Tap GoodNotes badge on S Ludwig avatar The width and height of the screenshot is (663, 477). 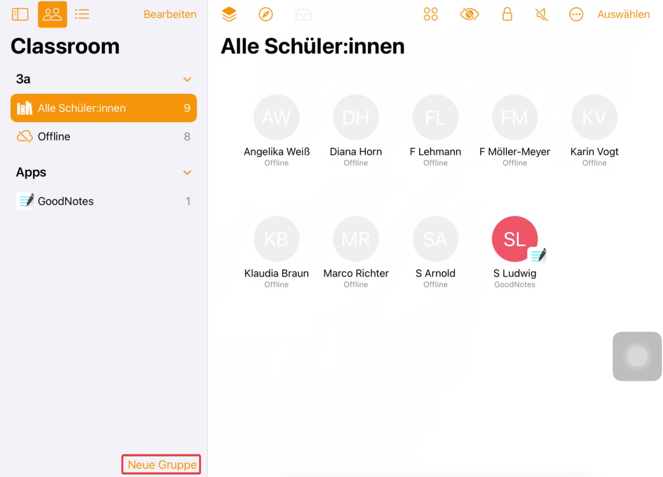(x=538, y=255)
